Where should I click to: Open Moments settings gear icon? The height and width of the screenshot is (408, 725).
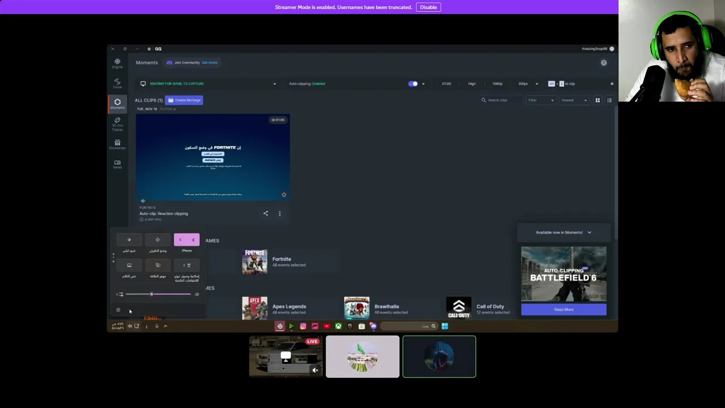(612, 84)
